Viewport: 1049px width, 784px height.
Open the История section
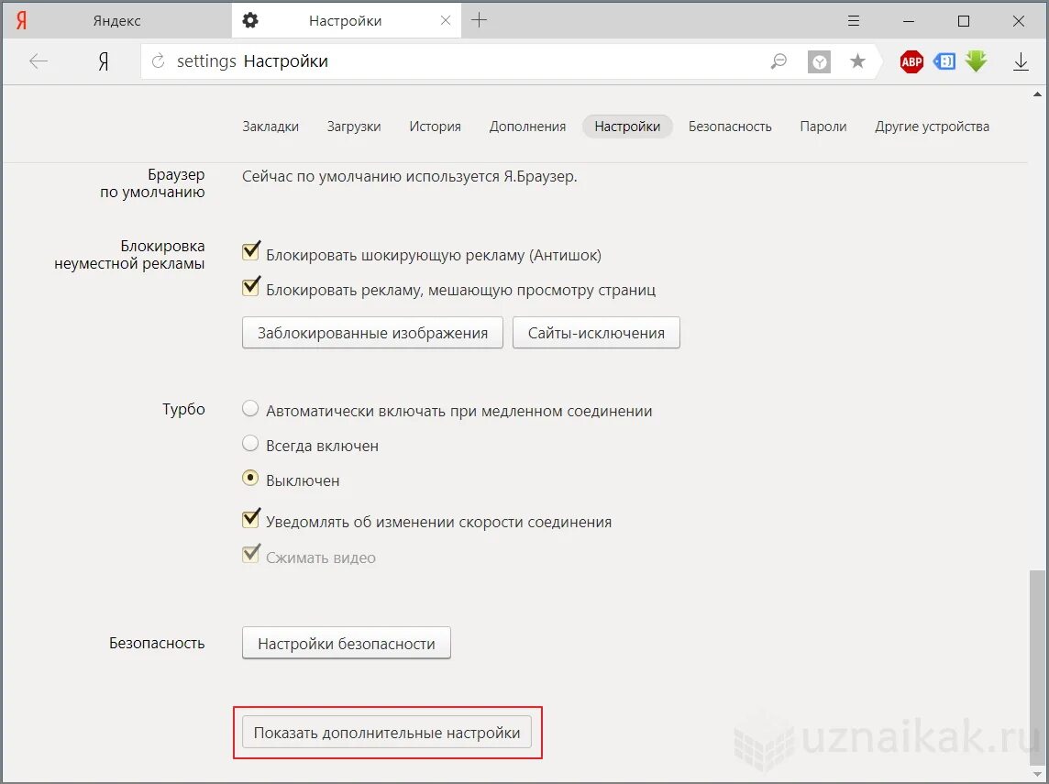pos(435,127)
